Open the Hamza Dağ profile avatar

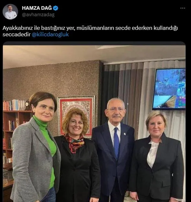[x=10, y=12]
